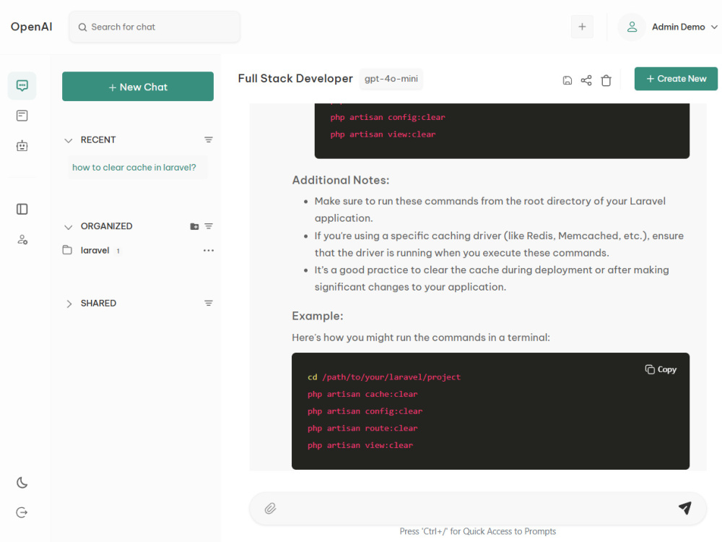Click the share chat icon in the header
The width and height of the screenshot is (722, 542).
[x=586, y=80]
